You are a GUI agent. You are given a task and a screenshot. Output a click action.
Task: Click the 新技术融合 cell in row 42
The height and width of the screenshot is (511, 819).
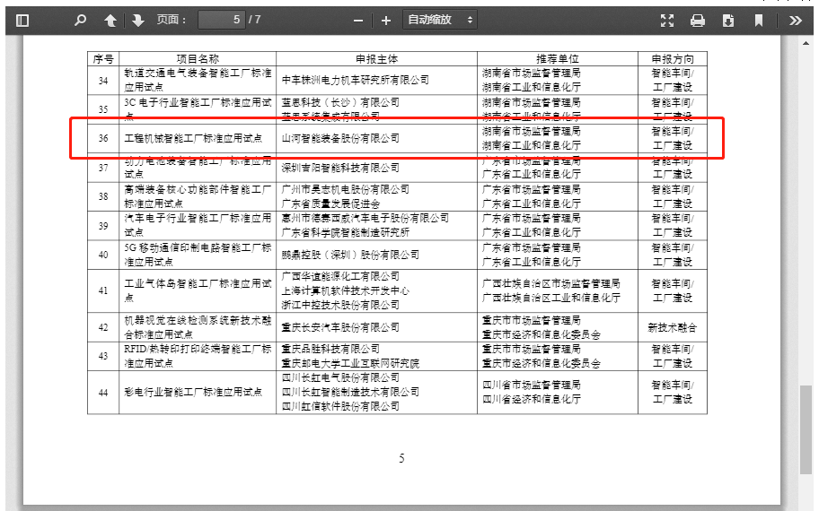(x=672, y=327)
